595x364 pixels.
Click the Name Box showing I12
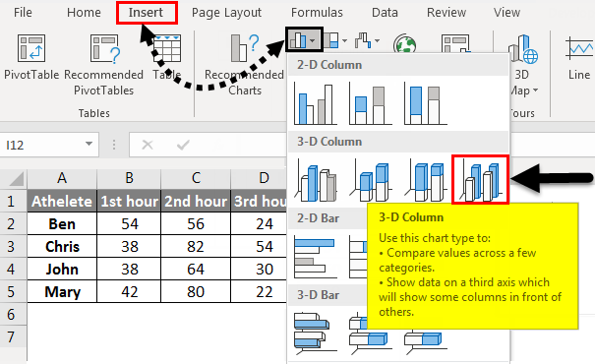(41, 145)
